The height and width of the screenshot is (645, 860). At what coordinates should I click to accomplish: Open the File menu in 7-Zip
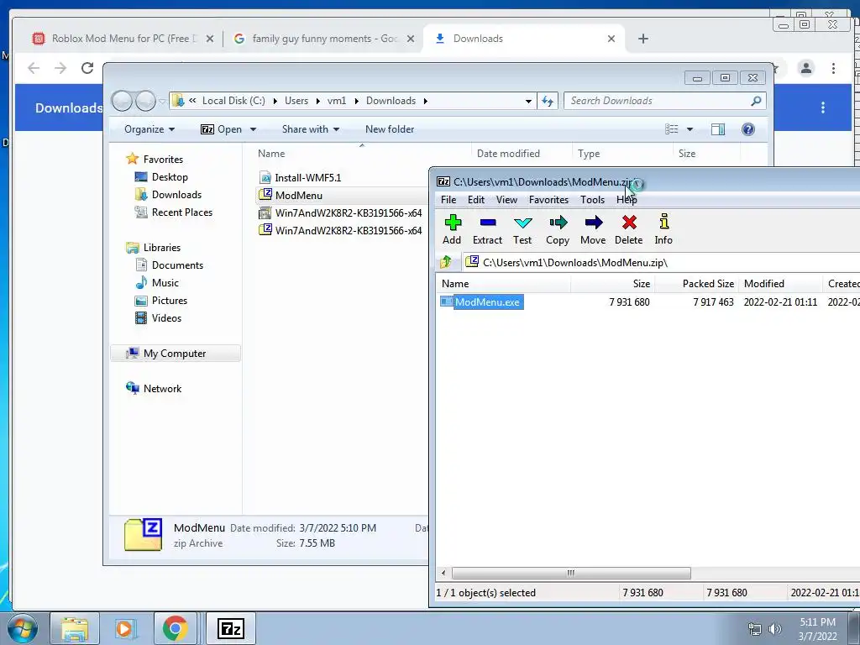448,200
